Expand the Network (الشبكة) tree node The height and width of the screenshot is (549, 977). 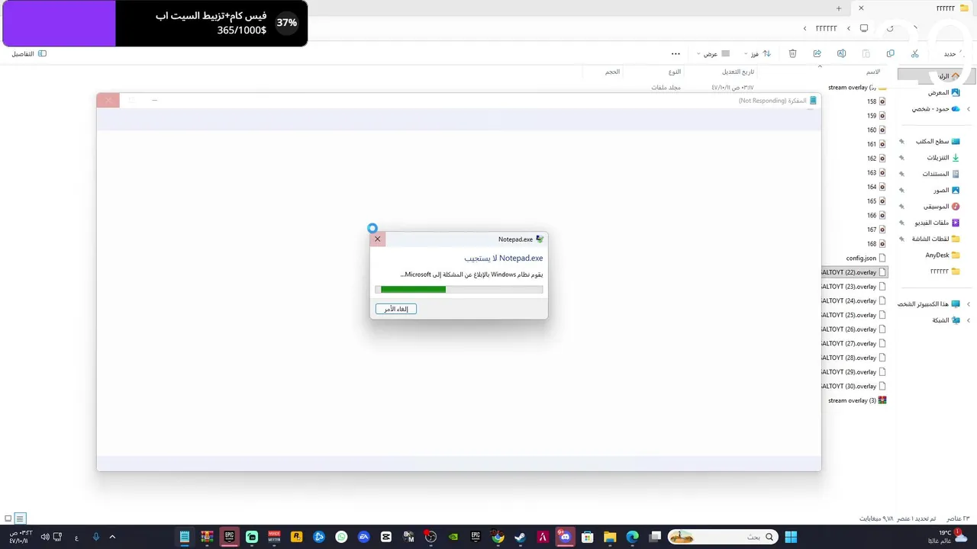click(x=969, y=320)
